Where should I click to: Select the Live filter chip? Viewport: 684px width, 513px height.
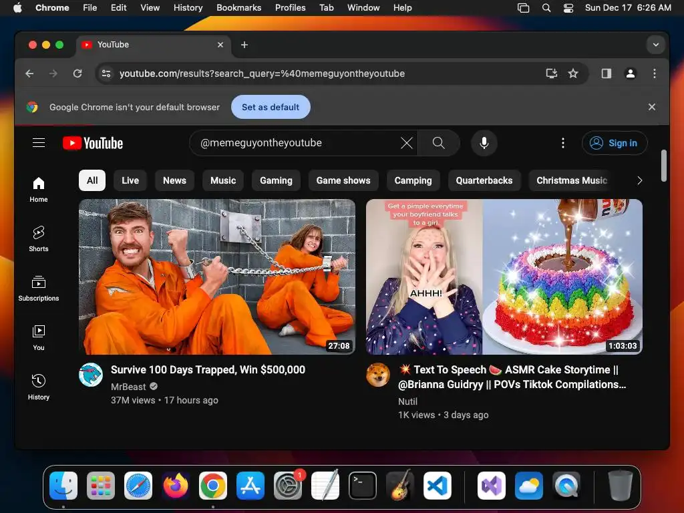point(130,180)
